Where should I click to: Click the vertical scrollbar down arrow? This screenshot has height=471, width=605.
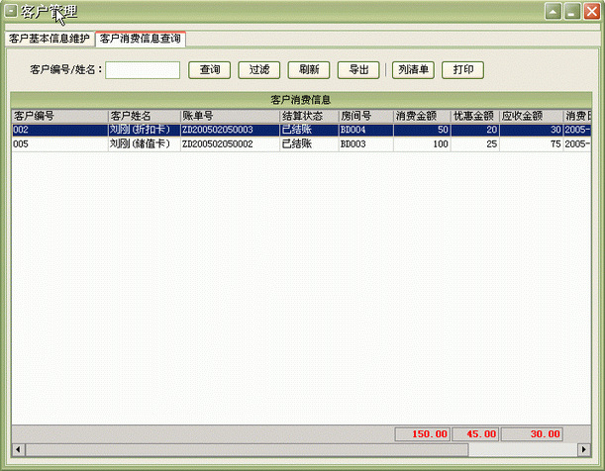(x=584, y=435)
